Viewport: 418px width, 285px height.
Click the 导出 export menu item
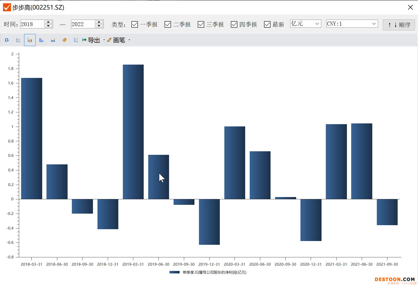click(x=91, y=40)
